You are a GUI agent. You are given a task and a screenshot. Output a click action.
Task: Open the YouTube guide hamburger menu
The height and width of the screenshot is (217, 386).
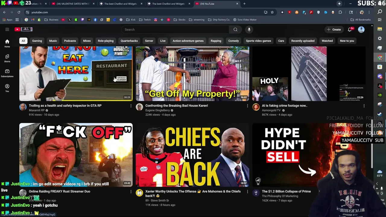(7, 30)
